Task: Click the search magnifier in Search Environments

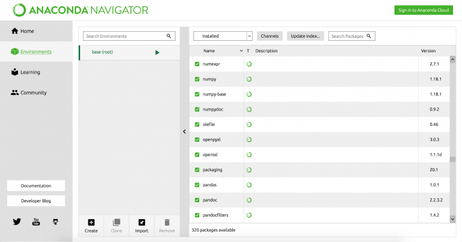Action: [x=170, y=36]
